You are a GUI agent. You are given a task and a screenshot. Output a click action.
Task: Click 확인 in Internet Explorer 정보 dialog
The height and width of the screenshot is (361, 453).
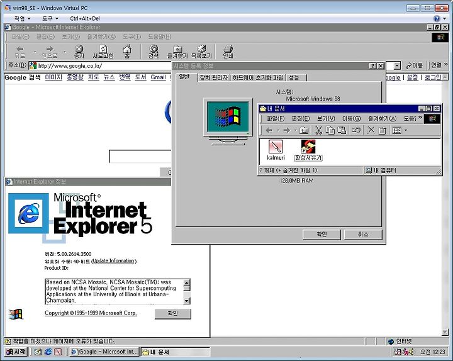tap(173, 314)
